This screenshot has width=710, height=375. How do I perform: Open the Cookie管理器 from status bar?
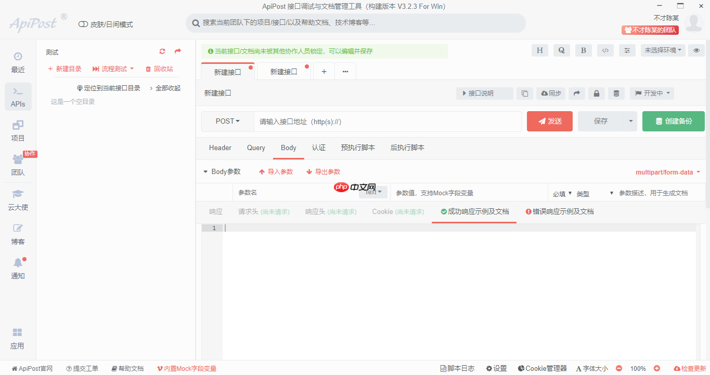pyautogui.click(x=542, y=368)
